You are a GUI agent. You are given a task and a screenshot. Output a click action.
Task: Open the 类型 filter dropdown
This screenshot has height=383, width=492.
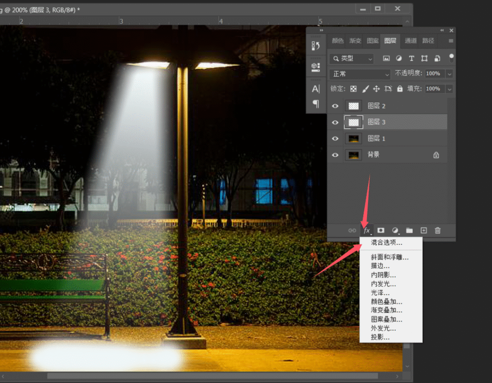tap(352, 58)
